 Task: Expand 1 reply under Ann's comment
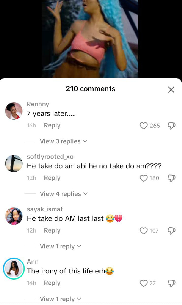click(60, 299)
